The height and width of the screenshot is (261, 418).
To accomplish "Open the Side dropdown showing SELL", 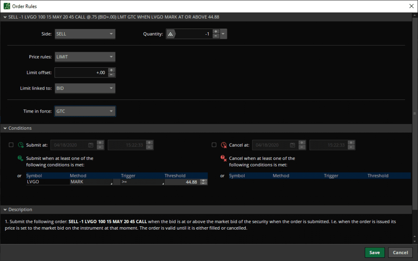I will [x=85, y=34].
